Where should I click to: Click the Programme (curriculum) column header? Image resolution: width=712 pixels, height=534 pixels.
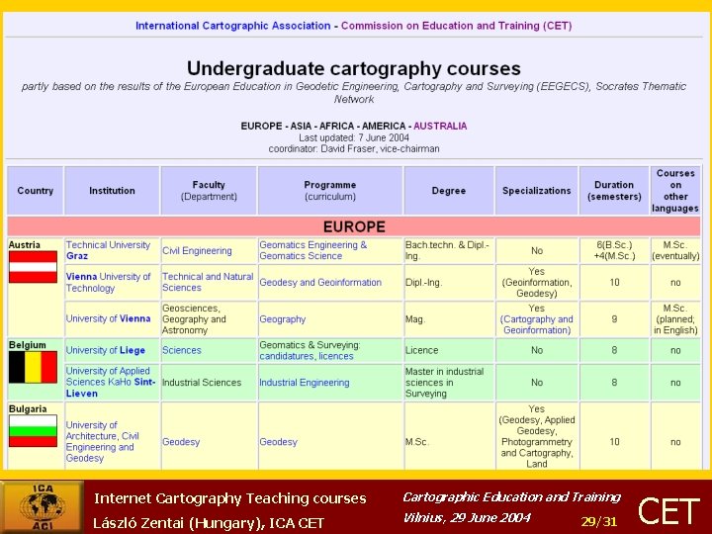point(330,190)
